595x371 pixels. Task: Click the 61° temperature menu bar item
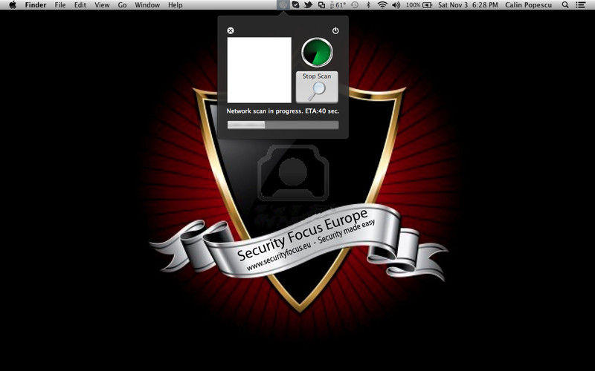click(x=338, y=5)
